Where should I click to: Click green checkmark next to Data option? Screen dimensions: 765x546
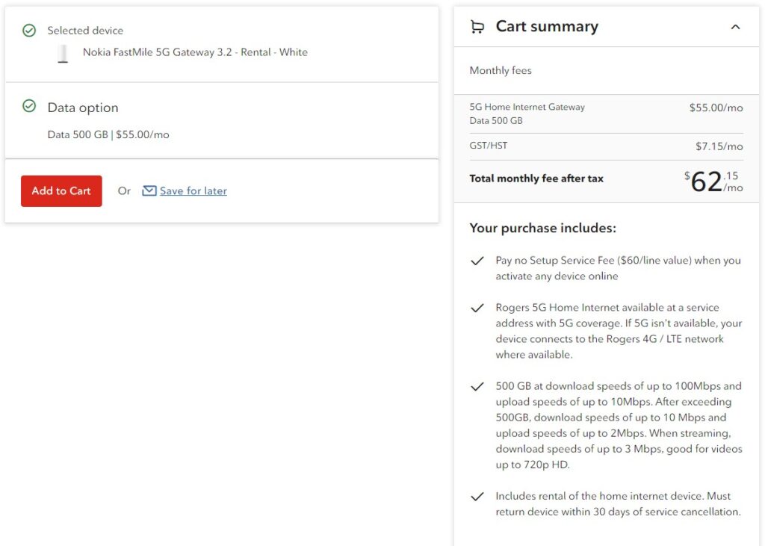(x=29, y=107)
